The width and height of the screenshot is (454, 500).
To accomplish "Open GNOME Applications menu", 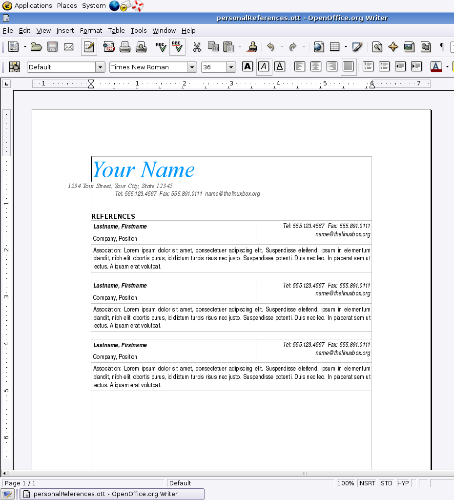I will (x=33, y=5).
